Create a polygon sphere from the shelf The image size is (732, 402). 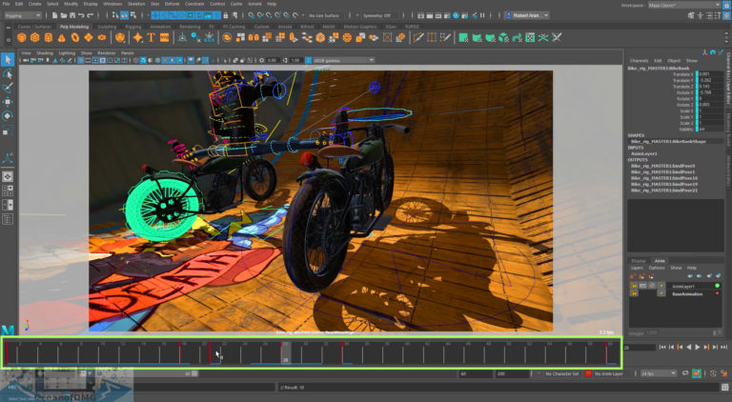pos(22,38)
